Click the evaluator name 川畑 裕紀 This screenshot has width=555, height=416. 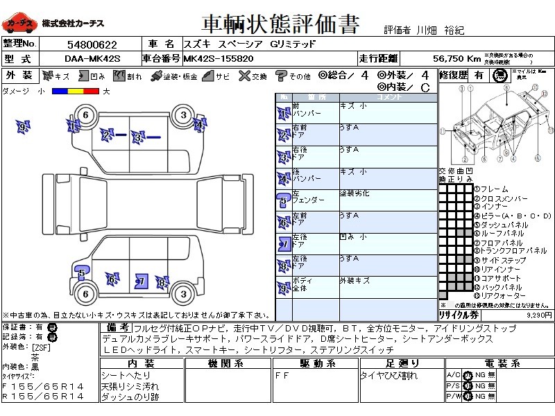click(441, 30)
